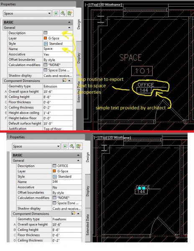Click Component Dimensions illustration icon in lower panel

click(x=74, y=213)
